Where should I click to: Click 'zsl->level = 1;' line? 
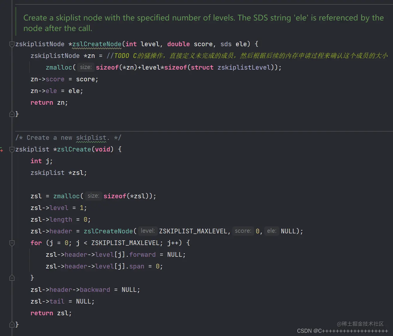click(x=59, y=208)
